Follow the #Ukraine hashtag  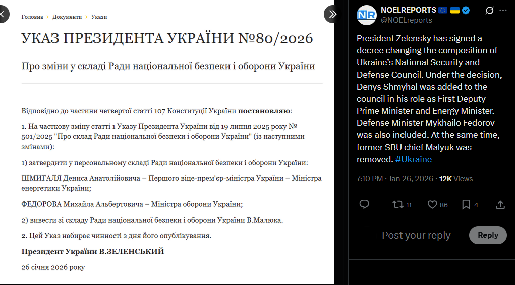tap(414, 160)
